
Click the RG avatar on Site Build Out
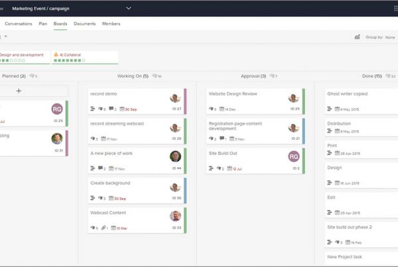pos(294,156)
